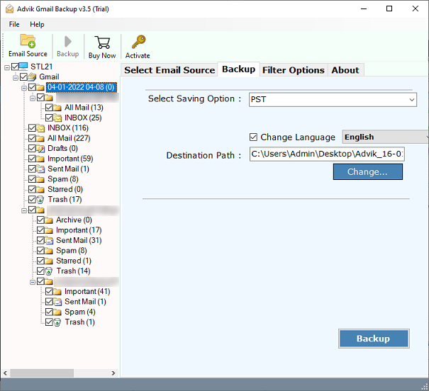Click the Important (59) folder icon
Viewport: 429px width, 391px height.
pyautogui.click(x=40, y=159)
